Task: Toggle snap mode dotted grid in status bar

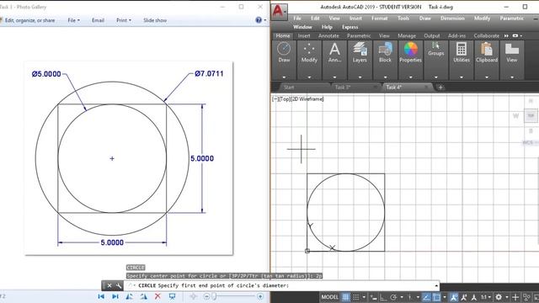Action: [356, 297]
